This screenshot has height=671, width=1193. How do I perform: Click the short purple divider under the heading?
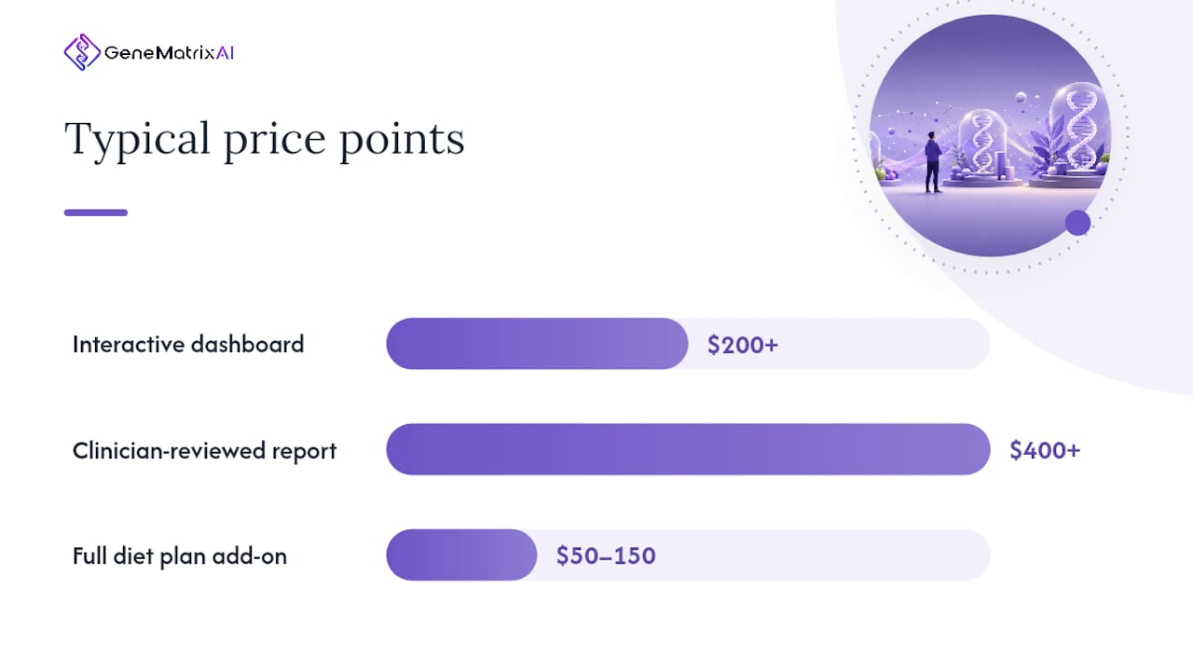pos(96,212)
